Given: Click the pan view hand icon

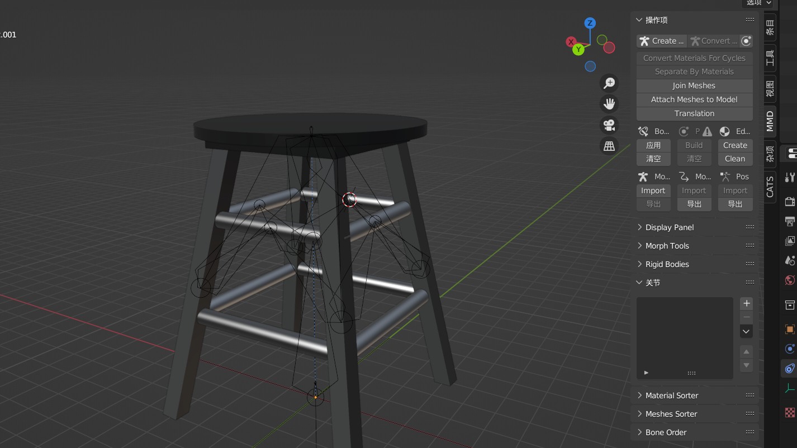Looking at the screenshot, I should tap(609, 104).
